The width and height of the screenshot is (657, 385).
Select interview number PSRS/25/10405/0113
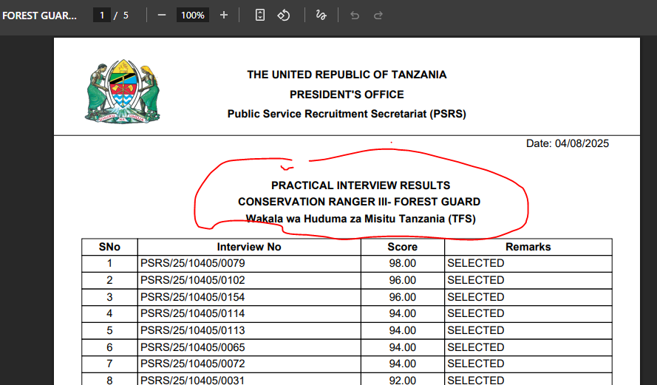pyautogui.click(x=192, y=330)
